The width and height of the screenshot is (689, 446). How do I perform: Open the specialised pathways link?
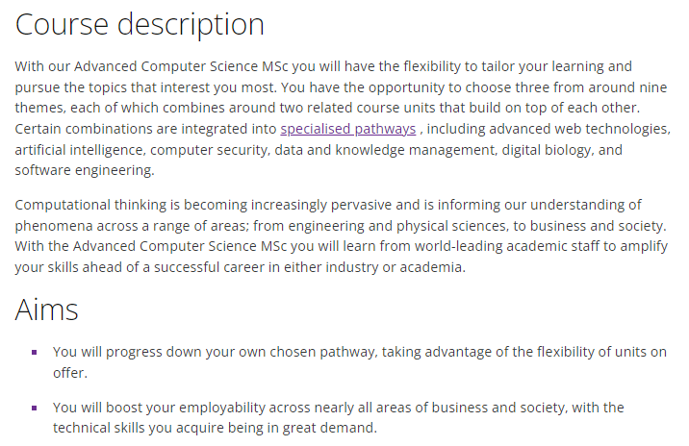[x=348, y=129]
